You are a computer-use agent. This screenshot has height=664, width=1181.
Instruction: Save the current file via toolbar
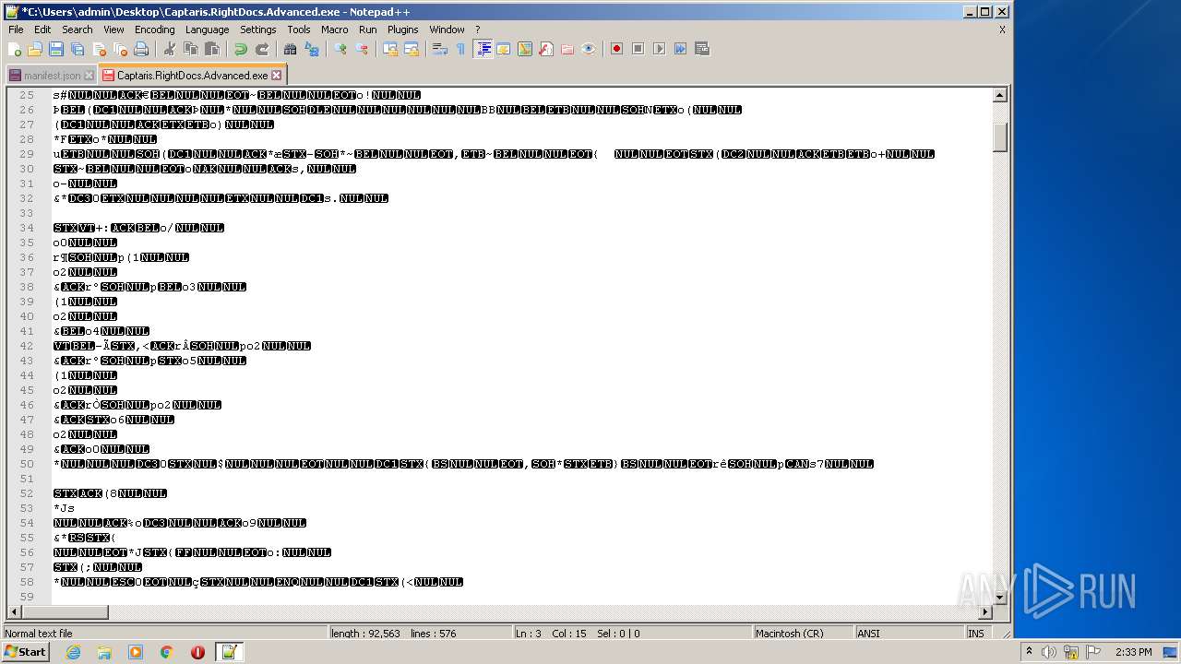point(56,49)
